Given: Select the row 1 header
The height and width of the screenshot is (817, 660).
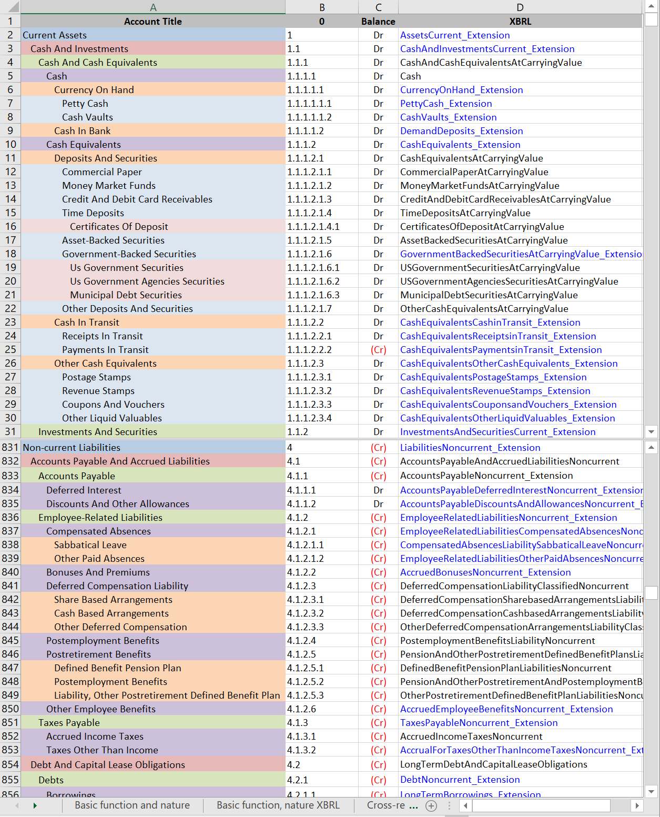Looking at the screenshot, I should [x=11, y=21].
